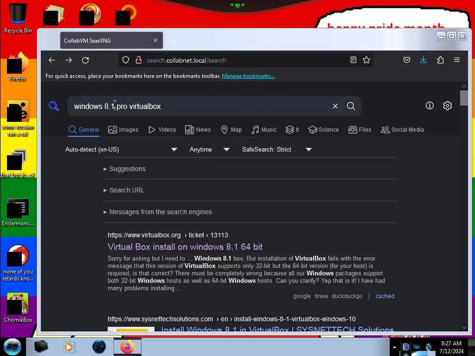The width and height of the screenshot is (475, 356).
Task: Open the SearXNG about info icon
Action: pyautogui.click(x=430, y=106)
